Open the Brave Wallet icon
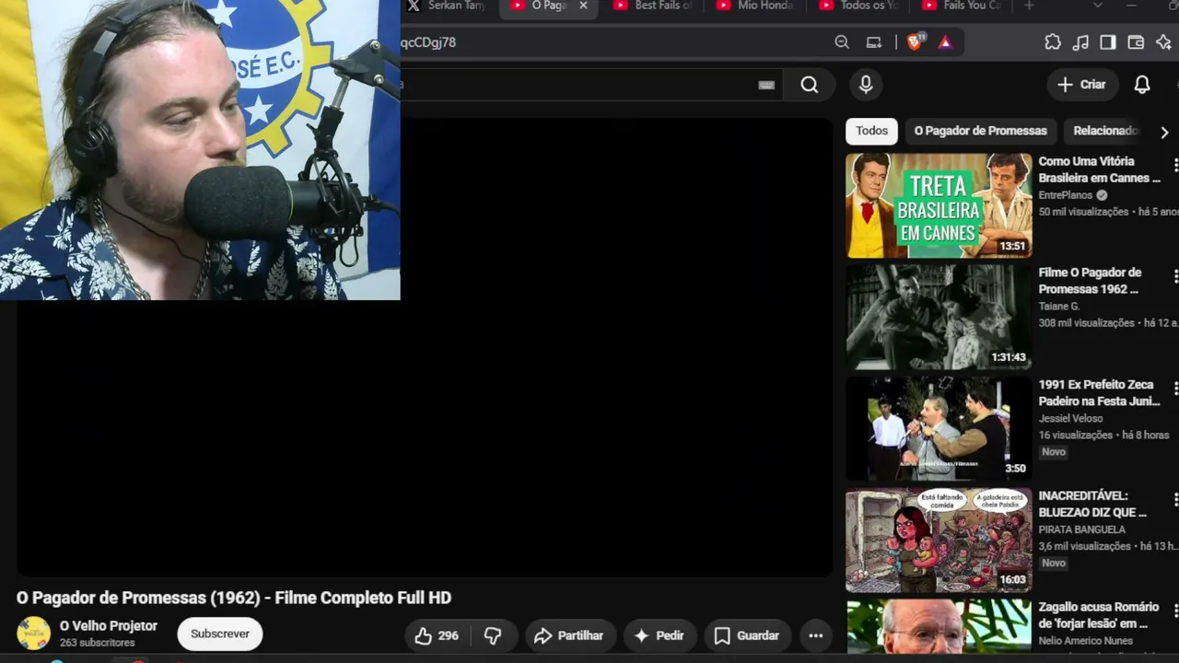This screenshot has width=1179, height=663. pos(1136,42)
